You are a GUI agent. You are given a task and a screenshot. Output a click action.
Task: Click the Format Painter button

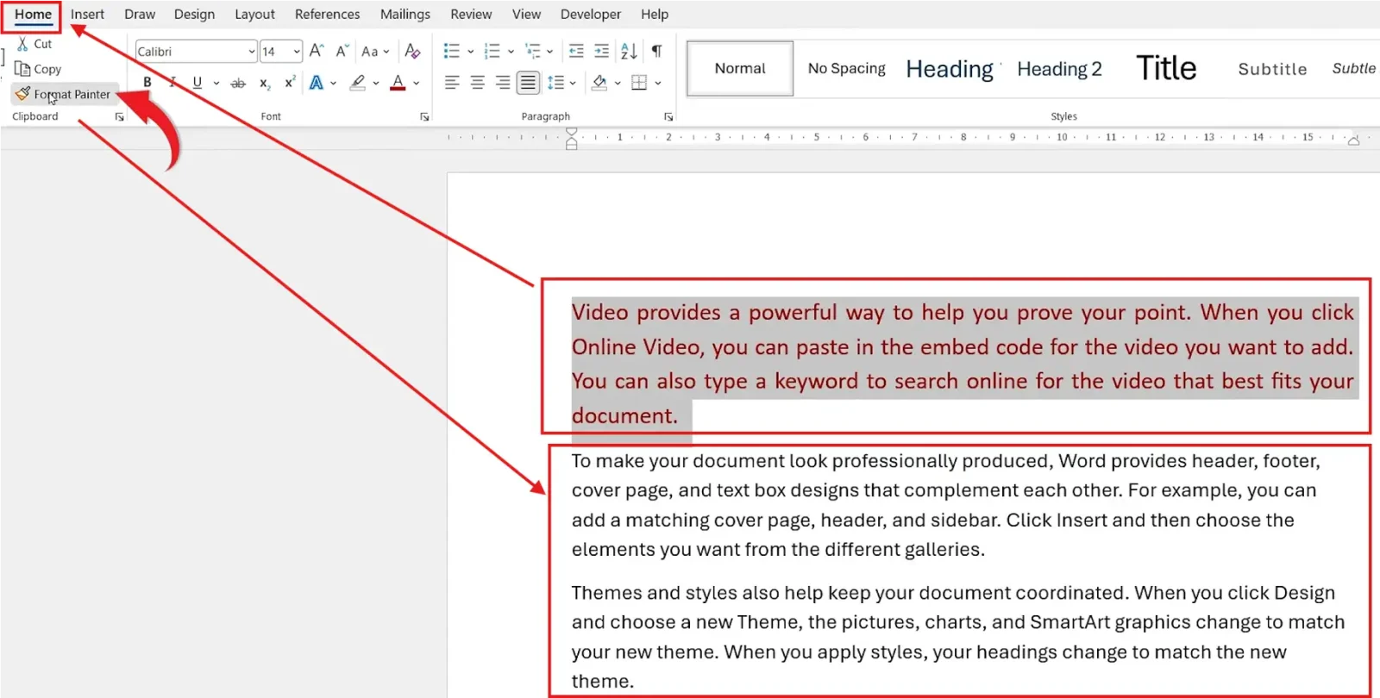click(63, 94)
